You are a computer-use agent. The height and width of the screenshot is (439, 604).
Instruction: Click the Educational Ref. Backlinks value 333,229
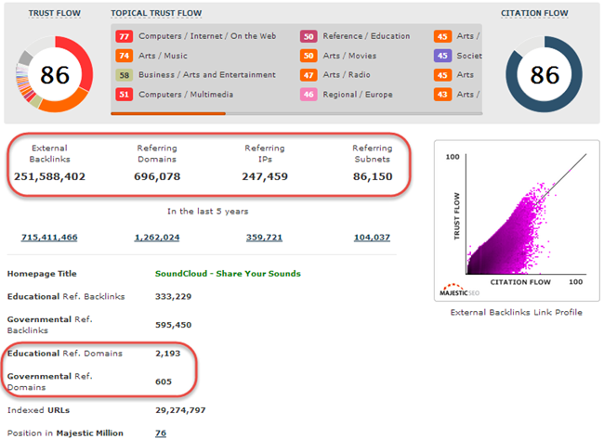[x=173, y=297]
